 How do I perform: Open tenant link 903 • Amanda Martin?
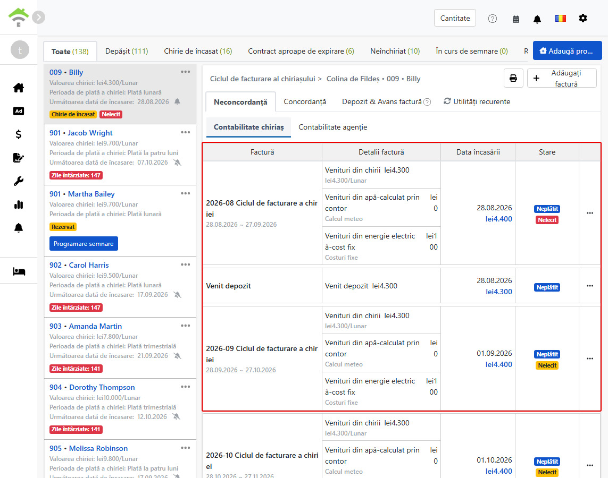click(x=86, y=326)
